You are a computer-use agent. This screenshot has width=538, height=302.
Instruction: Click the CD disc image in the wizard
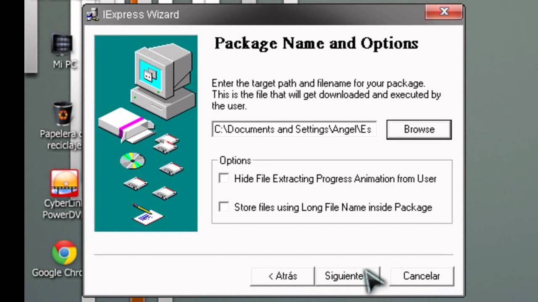click(132, 161)
